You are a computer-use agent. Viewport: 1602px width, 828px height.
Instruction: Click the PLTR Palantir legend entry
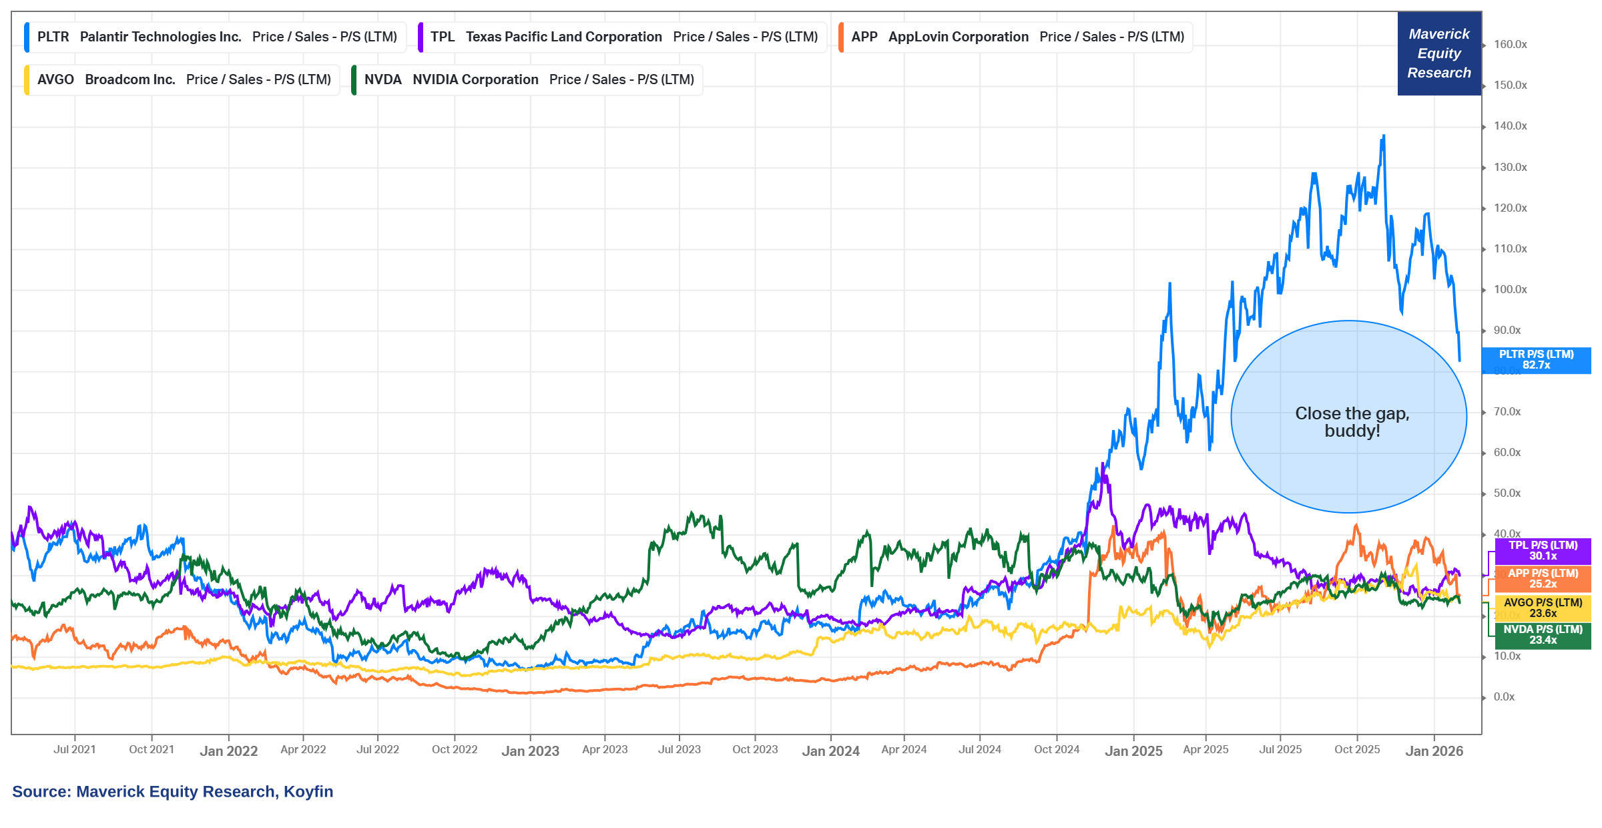tap(217, 37)
